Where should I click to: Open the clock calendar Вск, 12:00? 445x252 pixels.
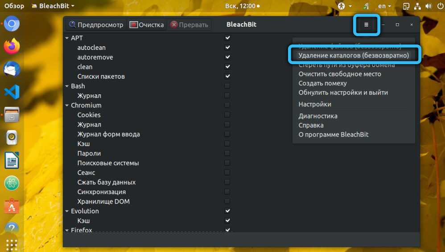pos(242,6)
